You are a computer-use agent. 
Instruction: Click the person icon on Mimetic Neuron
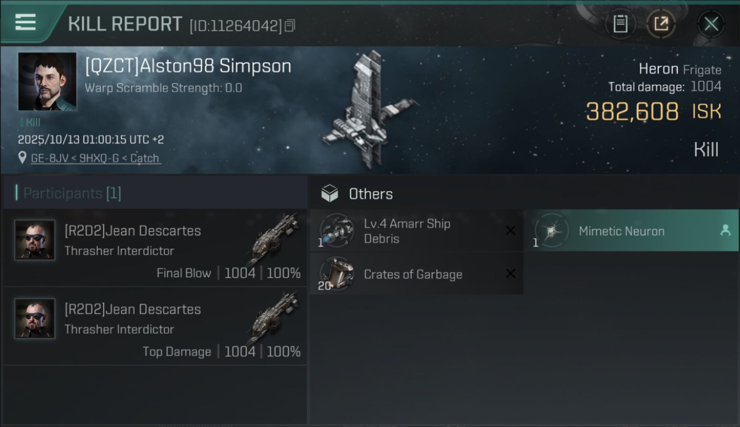click(x=725, y=230)
